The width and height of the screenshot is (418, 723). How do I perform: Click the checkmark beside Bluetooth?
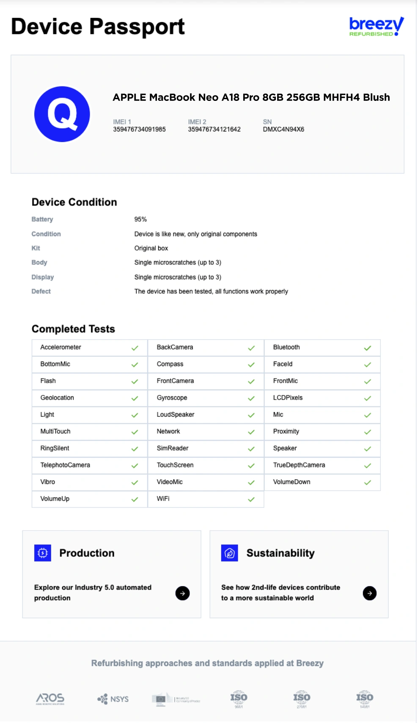click(x=368, y=348)
